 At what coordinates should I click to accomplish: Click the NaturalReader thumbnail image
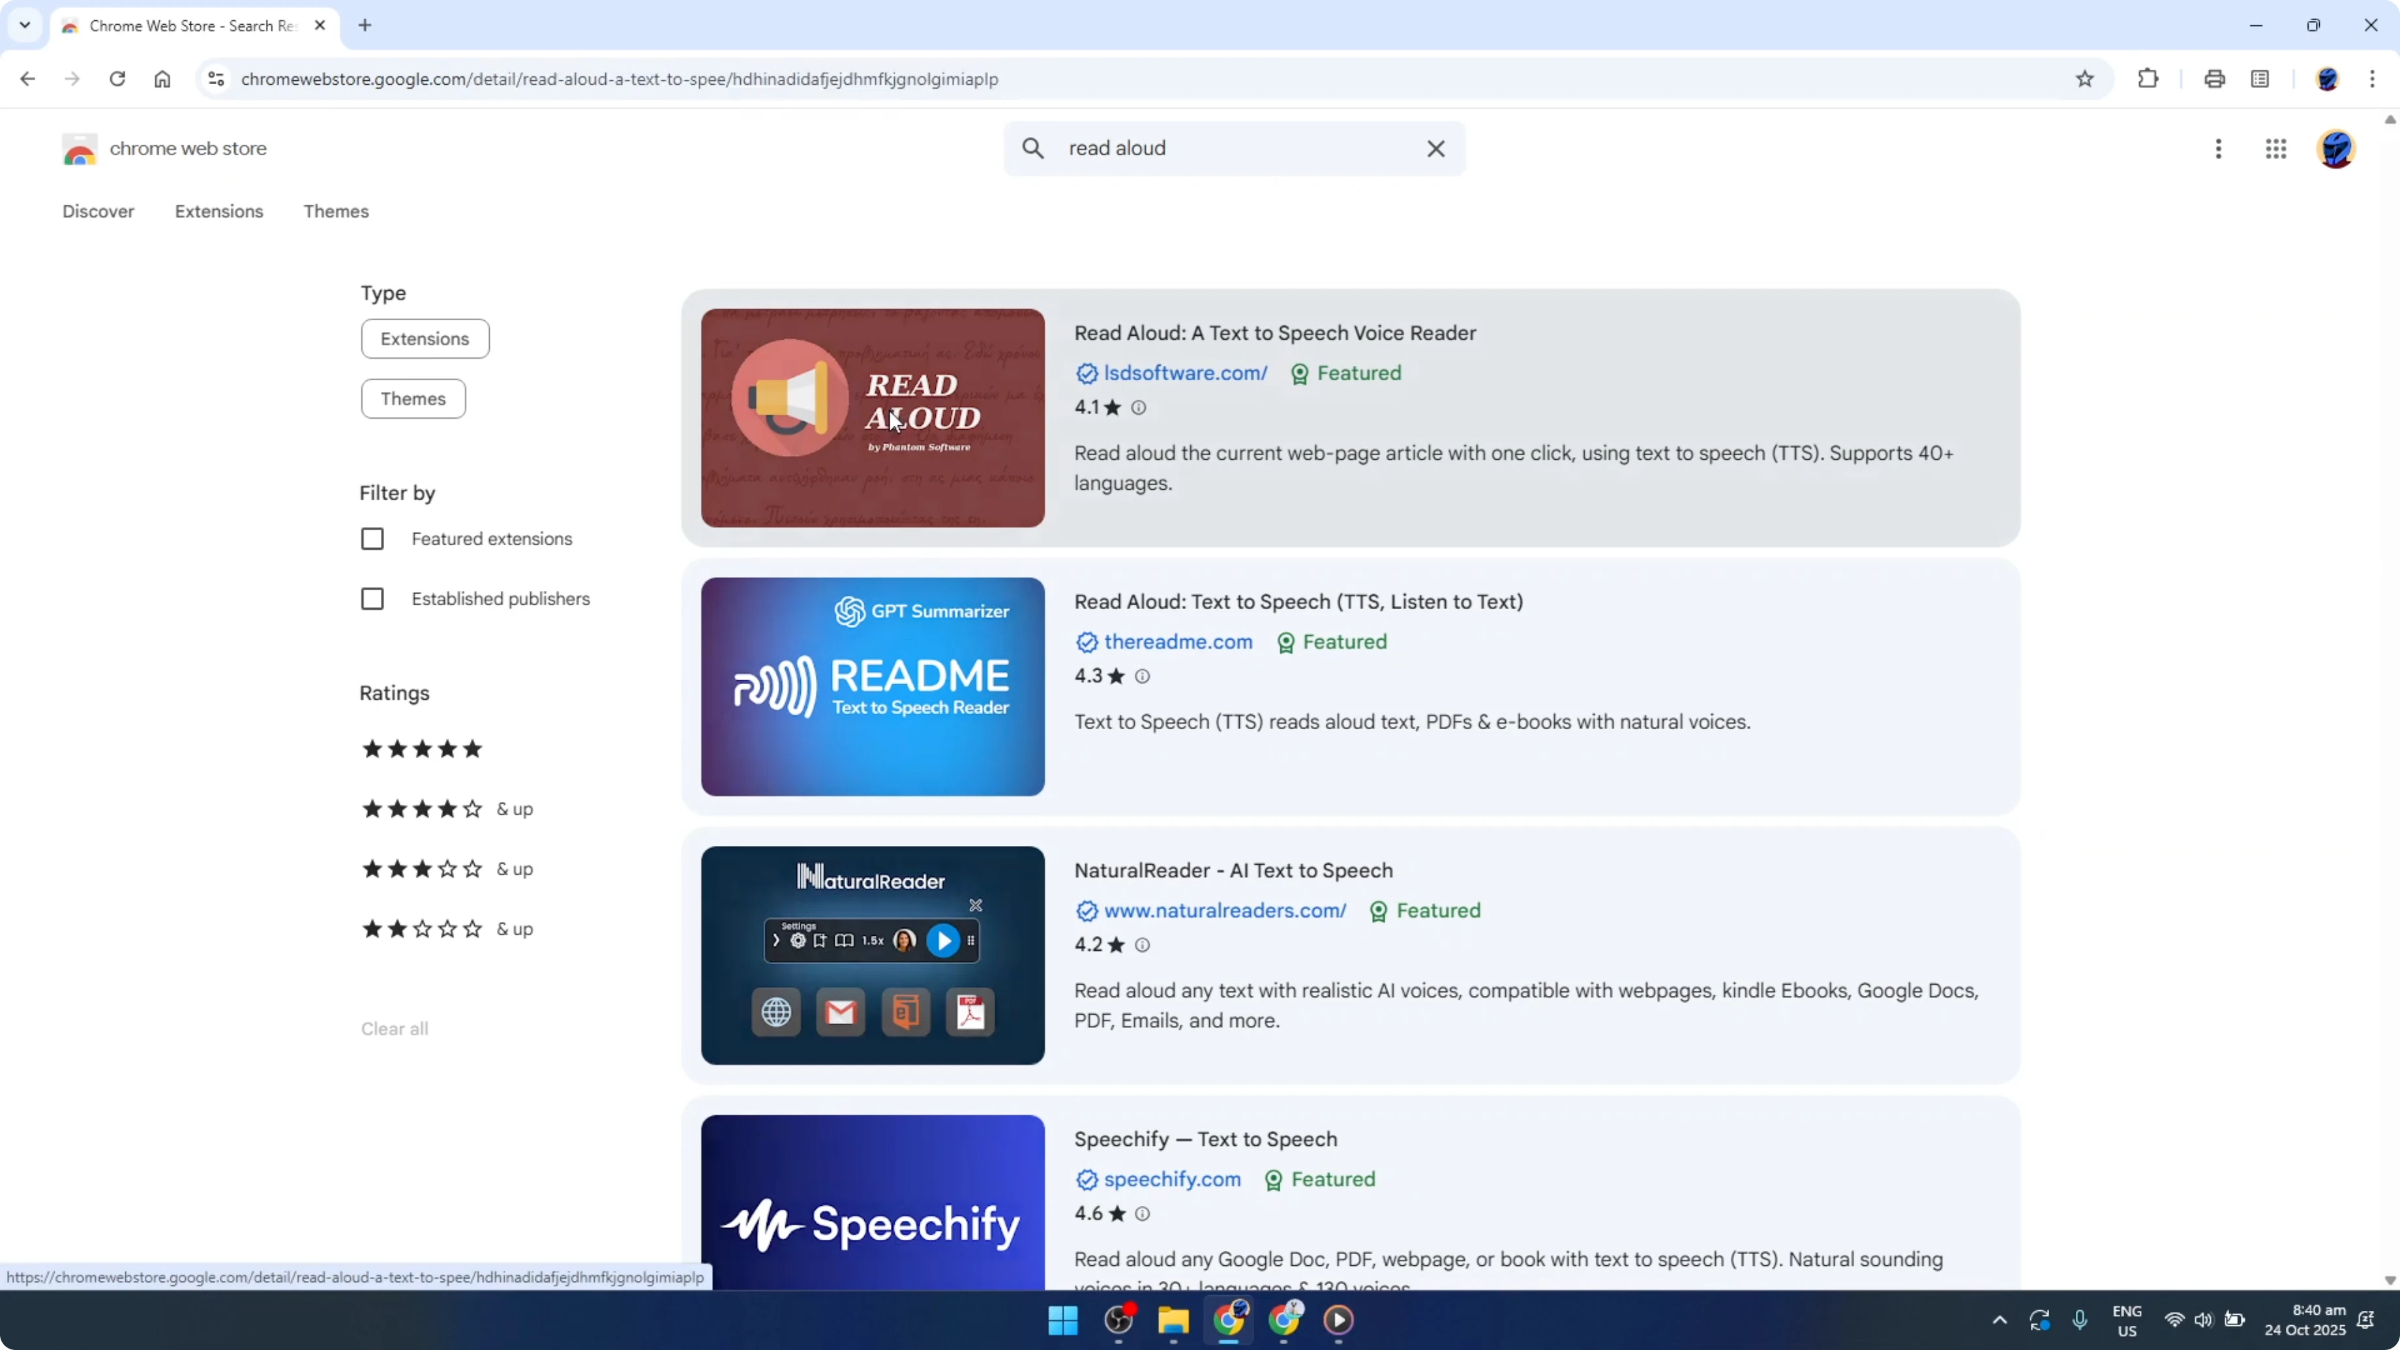click(x=873, y=956)
